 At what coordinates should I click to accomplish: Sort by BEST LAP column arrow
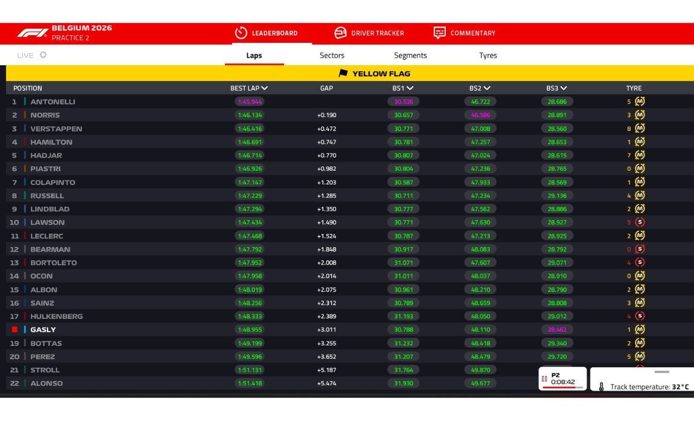(264, 88)
